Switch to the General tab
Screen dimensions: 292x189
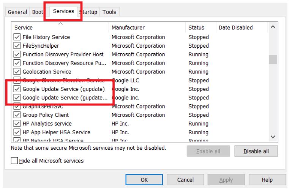(x=18, y=12)
